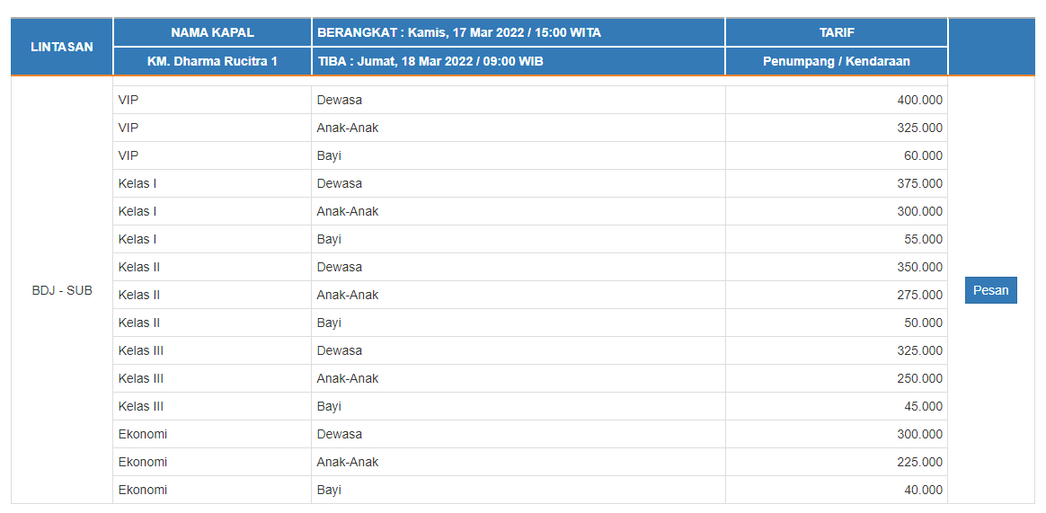Select the VIP Anak-Anak 325.000 price
Screen dimensions: 1046x513
pyautogui.click(x=919, y=128)
